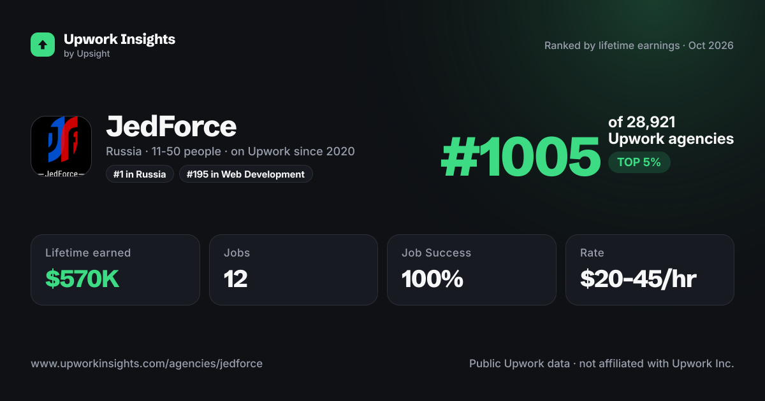Click the '#195 in Web Development' badge

point(246,174)
